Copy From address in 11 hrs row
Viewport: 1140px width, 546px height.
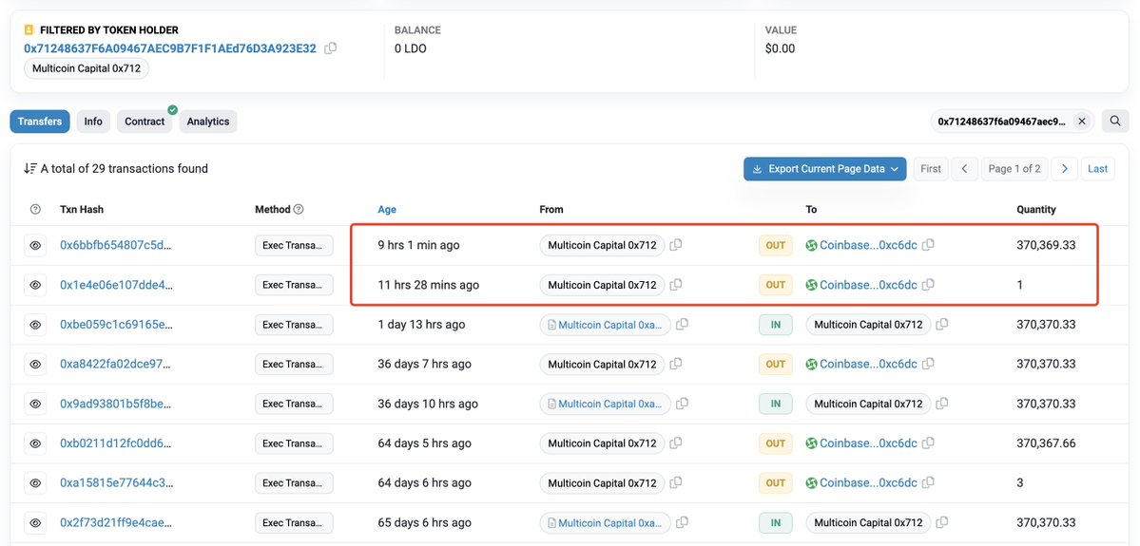point(675,285)
